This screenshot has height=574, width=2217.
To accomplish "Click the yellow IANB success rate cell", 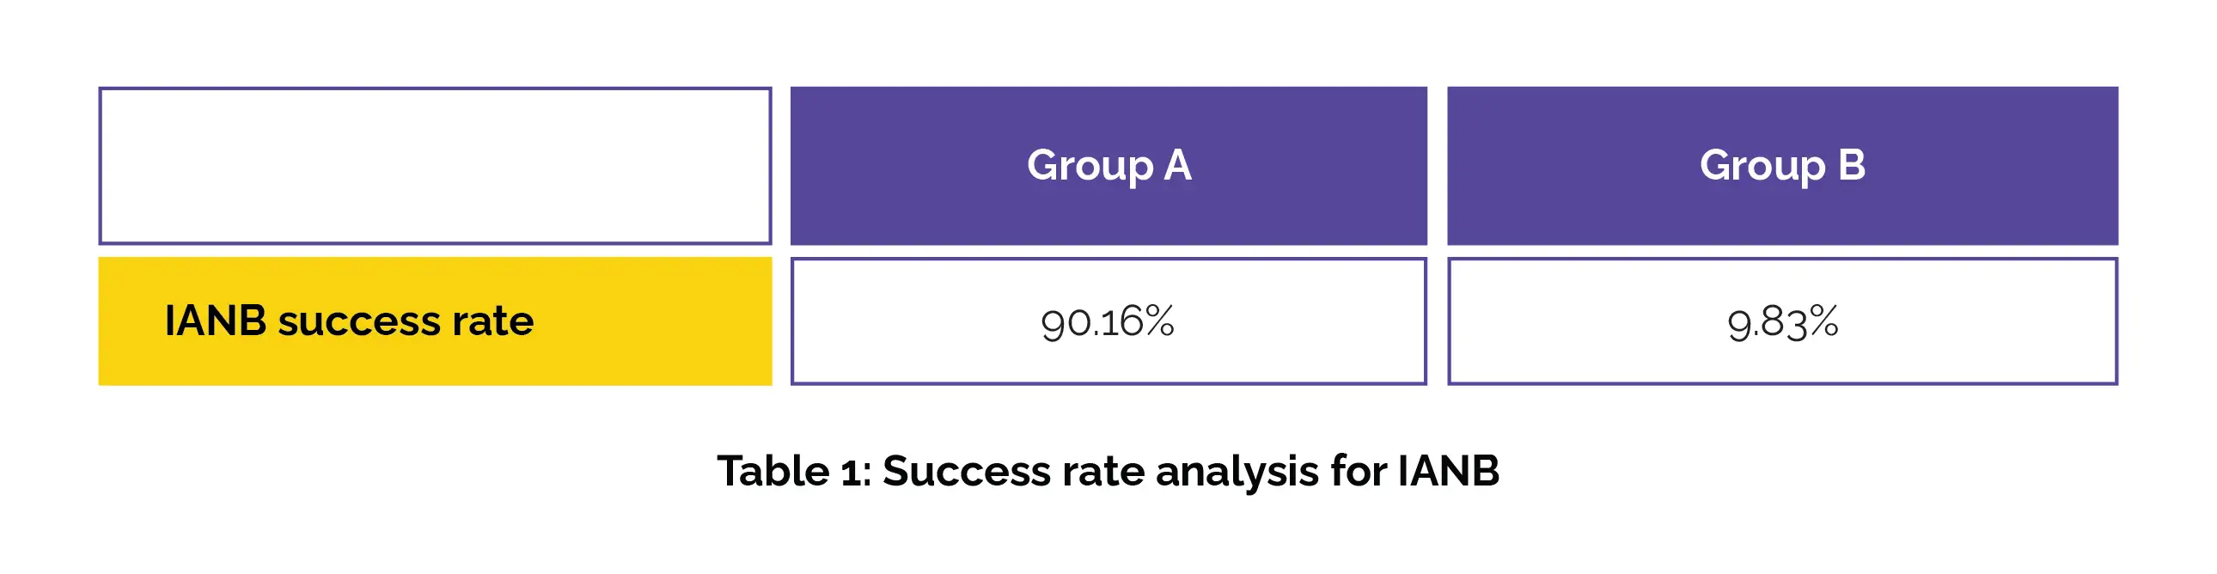I will [x=435, y=321].
